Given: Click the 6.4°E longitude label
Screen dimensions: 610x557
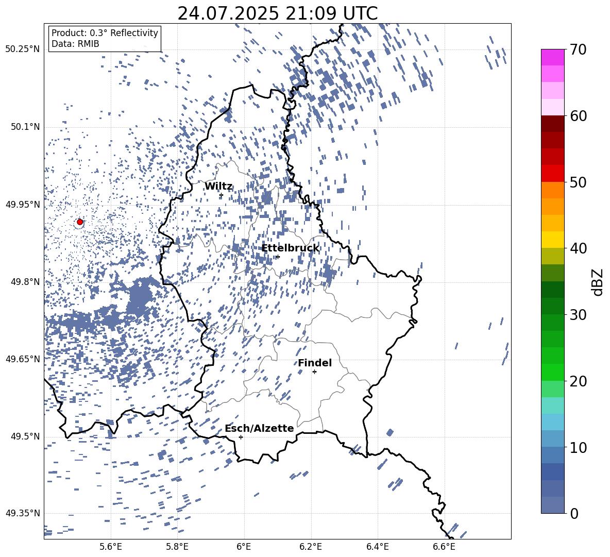Looking at the screenshot, I should tap(378, 547).
